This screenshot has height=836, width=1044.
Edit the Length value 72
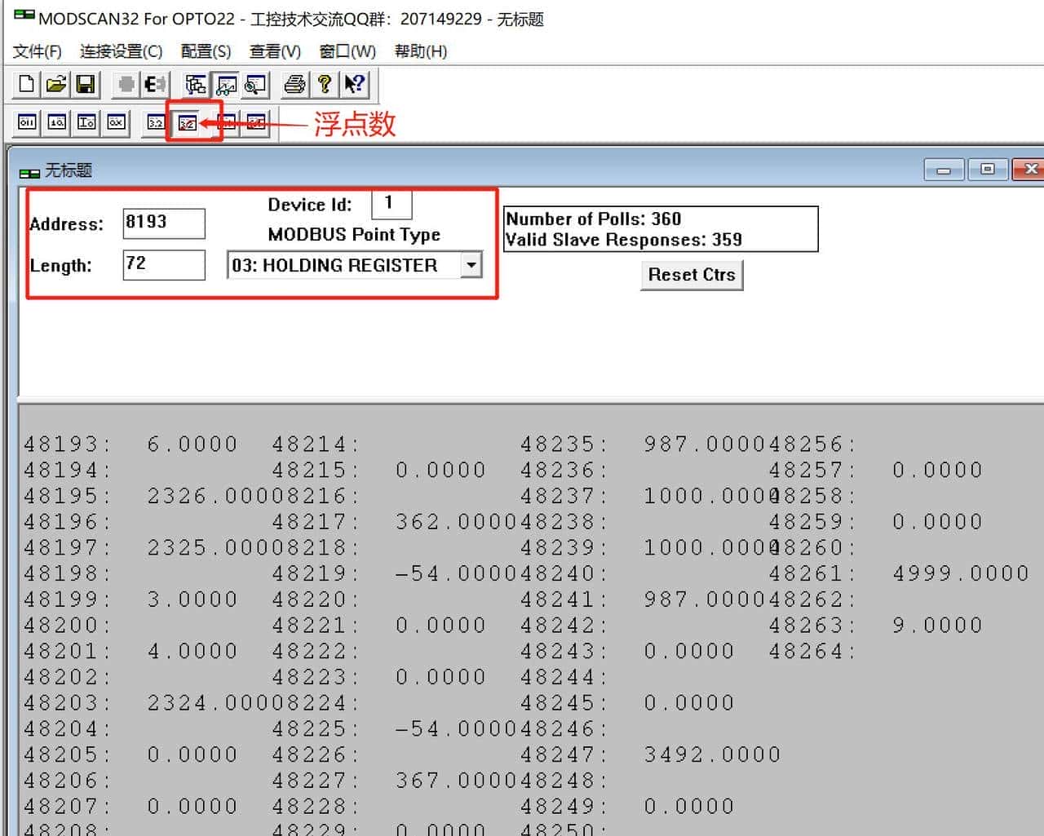click(163, 265)
